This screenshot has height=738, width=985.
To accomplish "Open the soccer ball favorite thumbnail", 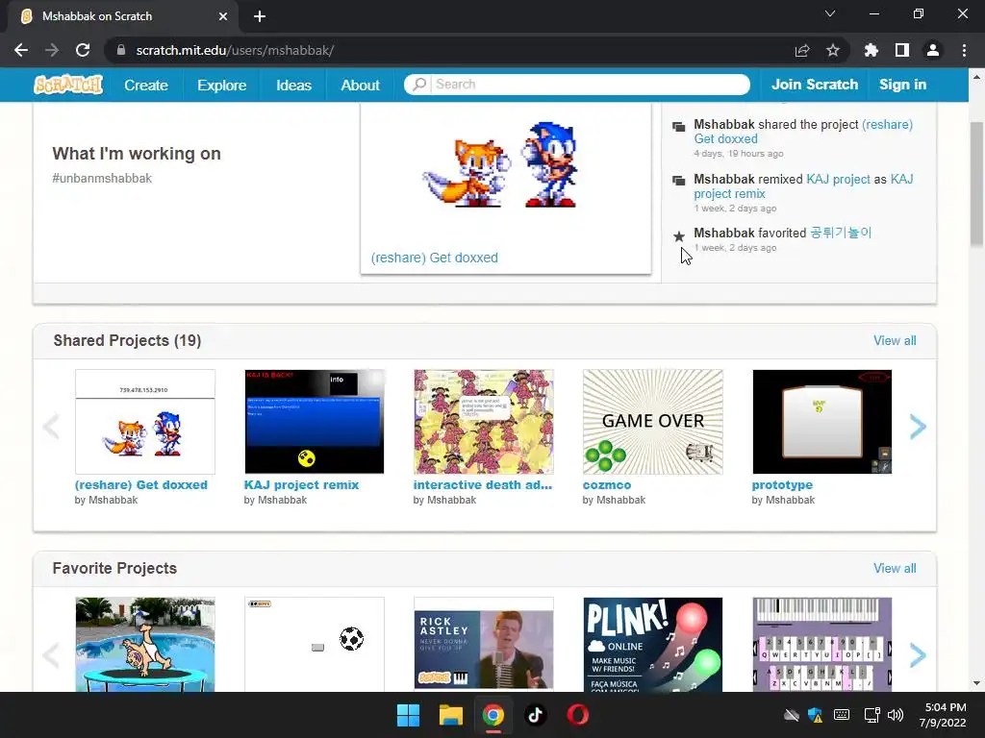I will click(315, 645).
